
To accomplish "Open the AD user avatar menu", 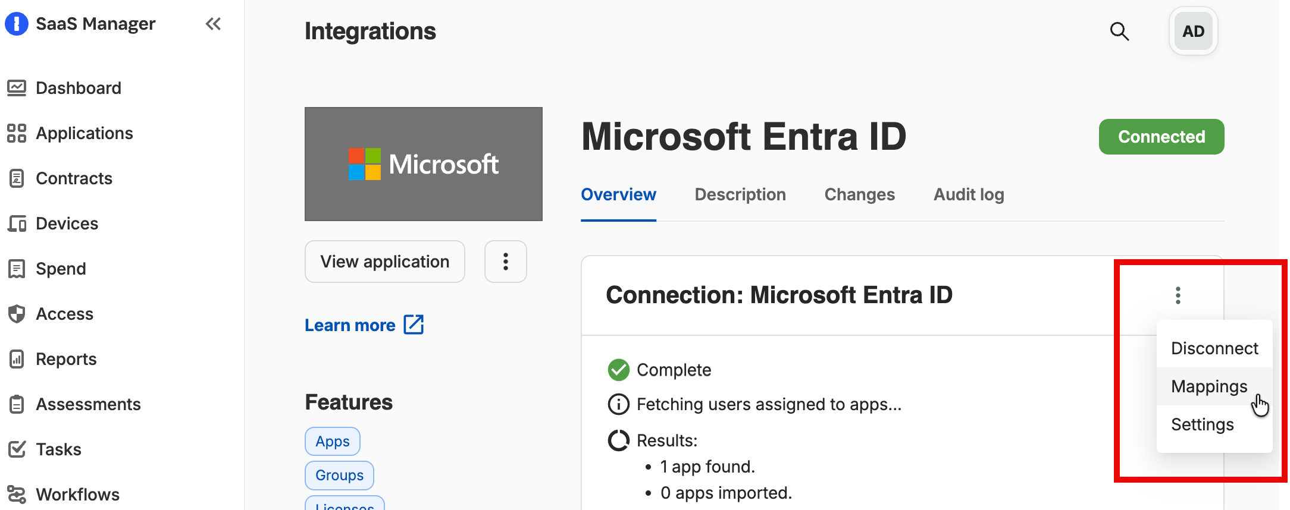I will (1193, 31).
